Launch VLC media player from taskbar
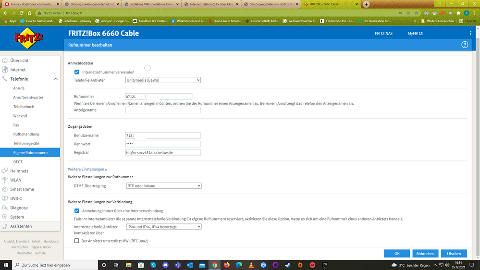 (251, 265)
